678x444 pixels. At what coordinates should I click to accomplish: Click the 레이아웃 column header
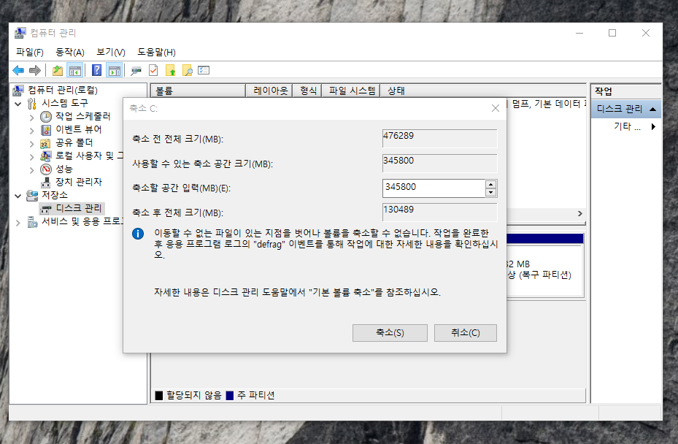pos(269,91)
